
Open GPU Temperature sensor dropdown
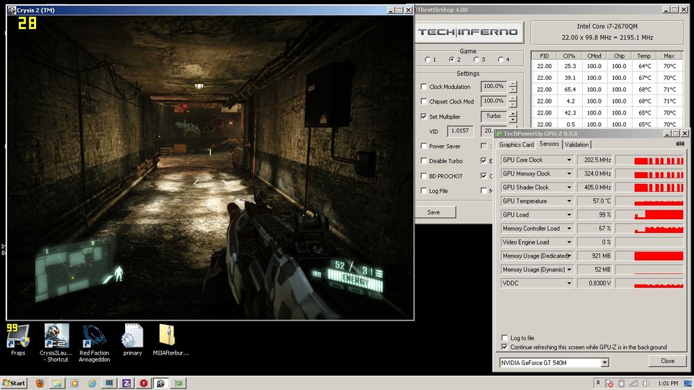tap(569, 201)
